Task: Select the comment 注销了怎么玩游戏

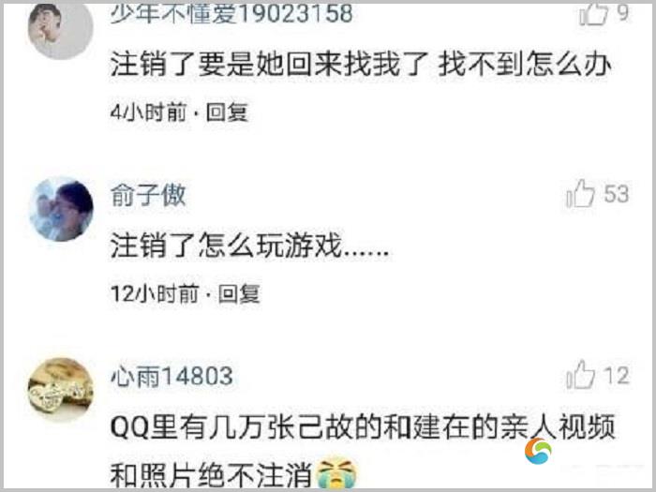Action: click(x=250, y=246)
